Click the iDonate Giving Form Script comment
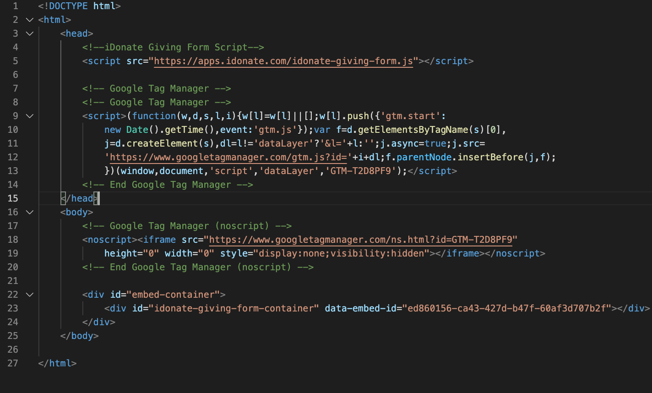Image resolution: width=652 pixels, height=393 pixels. pos(174,47)
